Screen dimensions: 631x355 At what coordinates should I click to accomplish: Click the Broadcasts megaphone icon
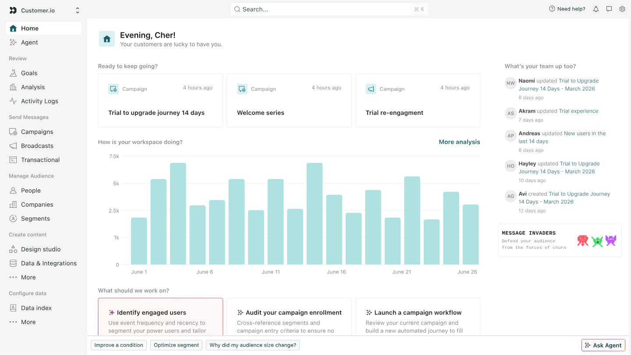pos(13,146)
